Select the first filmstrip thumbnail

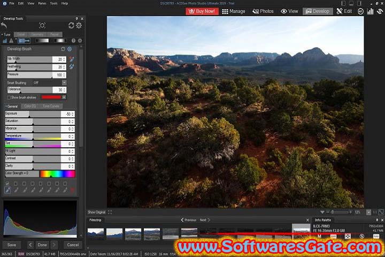click(x=96, y=234)
